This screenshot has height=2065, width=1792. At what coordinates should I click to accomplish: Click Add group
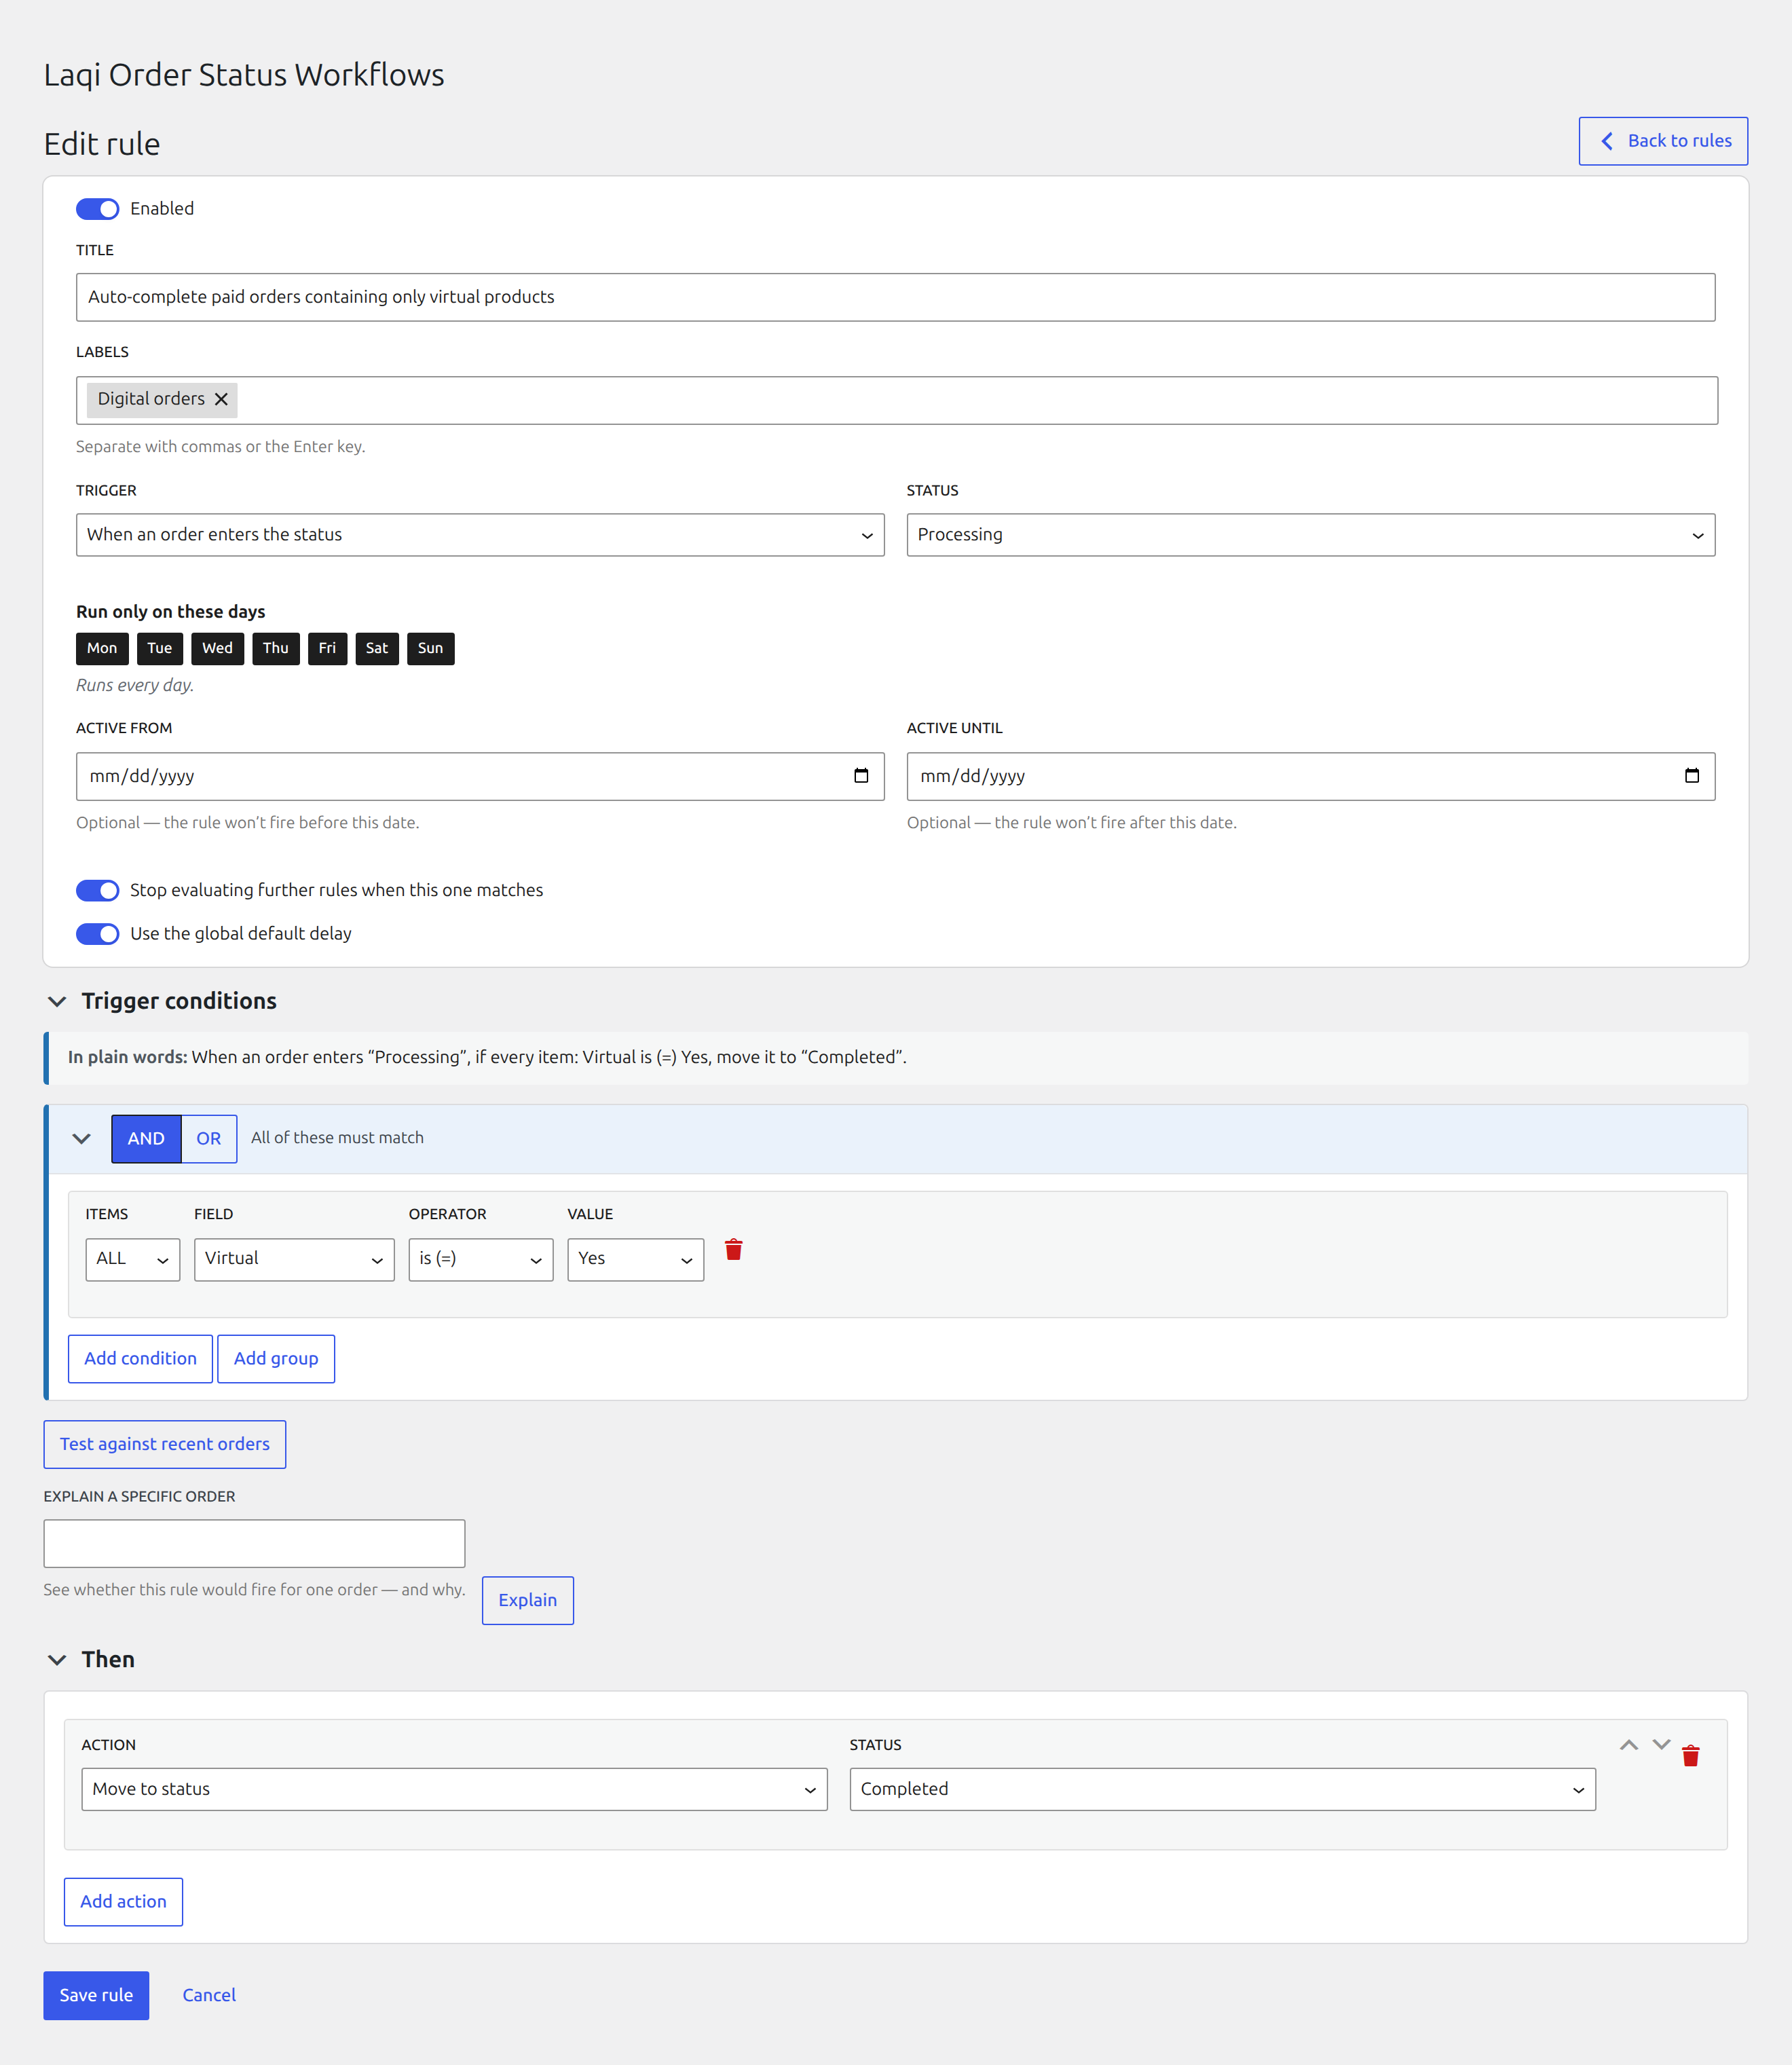276,1359
